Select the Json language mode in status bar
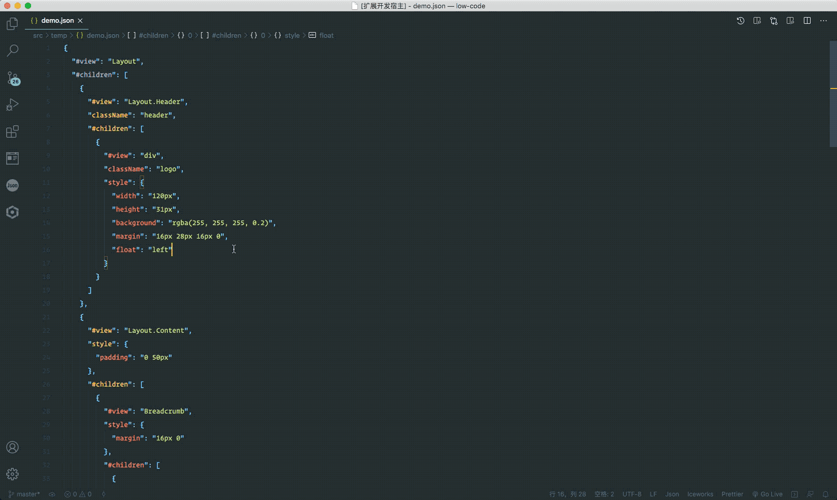837x500 pixels. [x=672, y=494]
